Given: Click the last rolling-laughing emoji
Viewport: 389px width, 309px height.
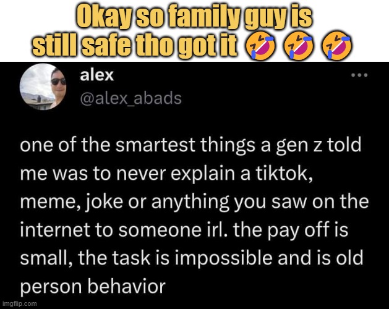Looking at the screenshot, I should click(336, 45).
